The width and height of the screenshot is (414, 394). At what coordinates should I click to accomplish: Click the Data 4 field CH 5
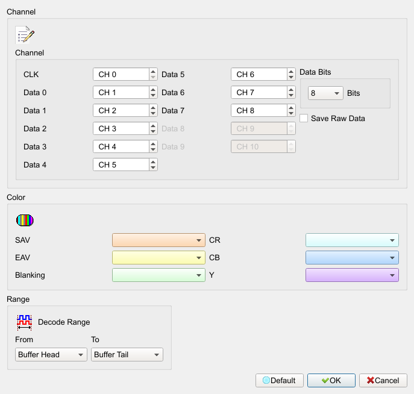121,164
